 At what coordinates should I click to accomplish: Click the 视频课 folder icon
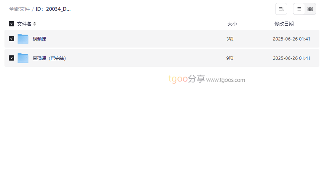[x=23, y=39]
